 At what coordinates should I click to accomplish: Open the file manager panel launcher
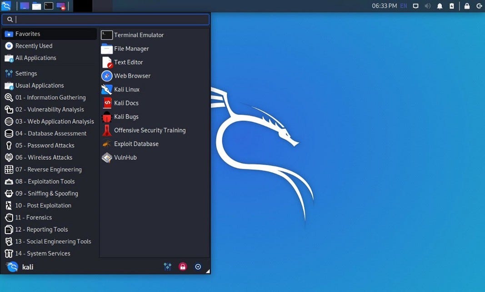point(36,6)
